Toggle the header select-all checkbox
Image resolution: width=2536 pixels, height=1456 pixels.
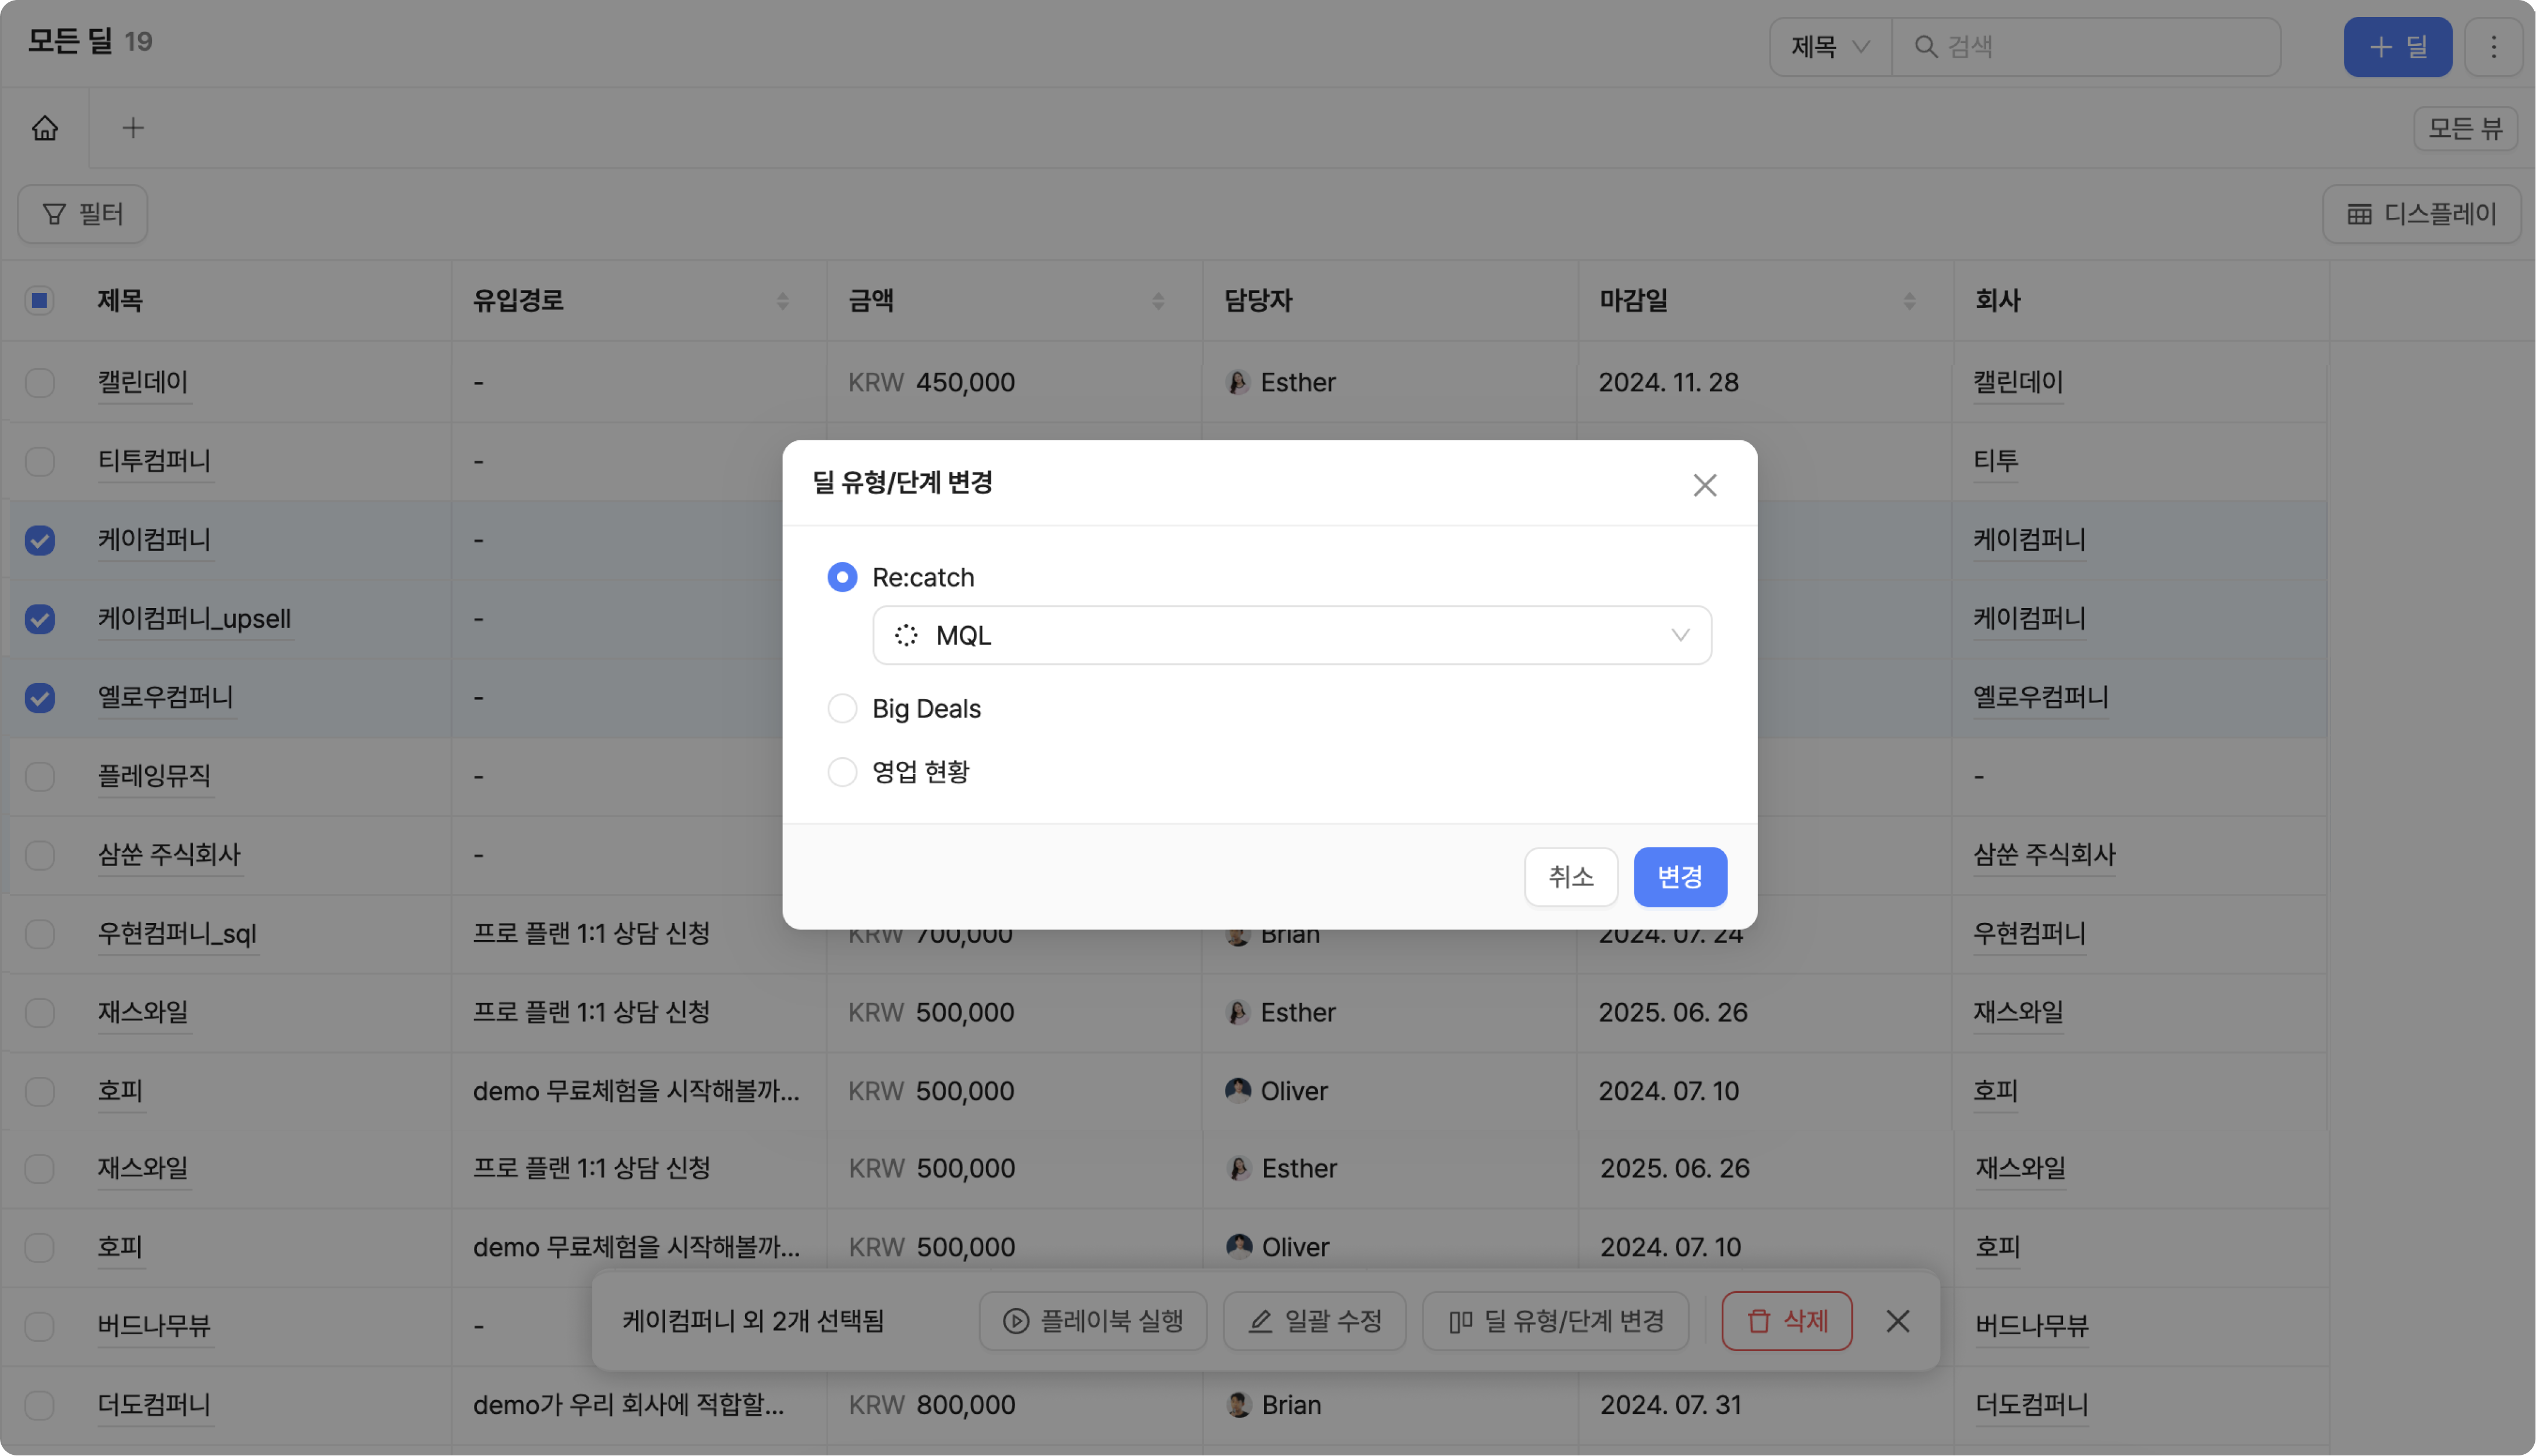click(x=40, y=300)
